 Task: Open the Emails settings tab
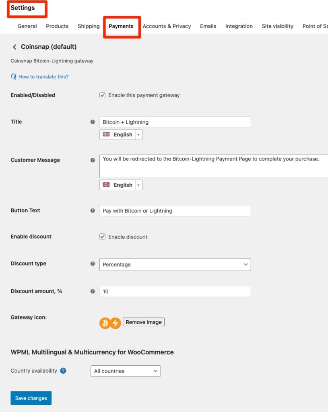(x=208, y=26)
